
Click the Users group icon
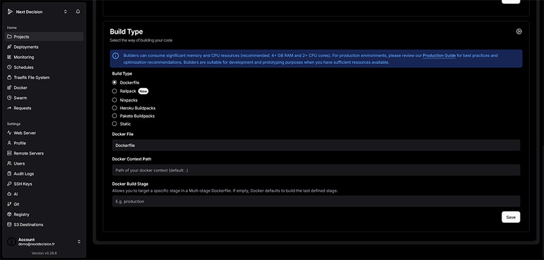coord(10,163)
